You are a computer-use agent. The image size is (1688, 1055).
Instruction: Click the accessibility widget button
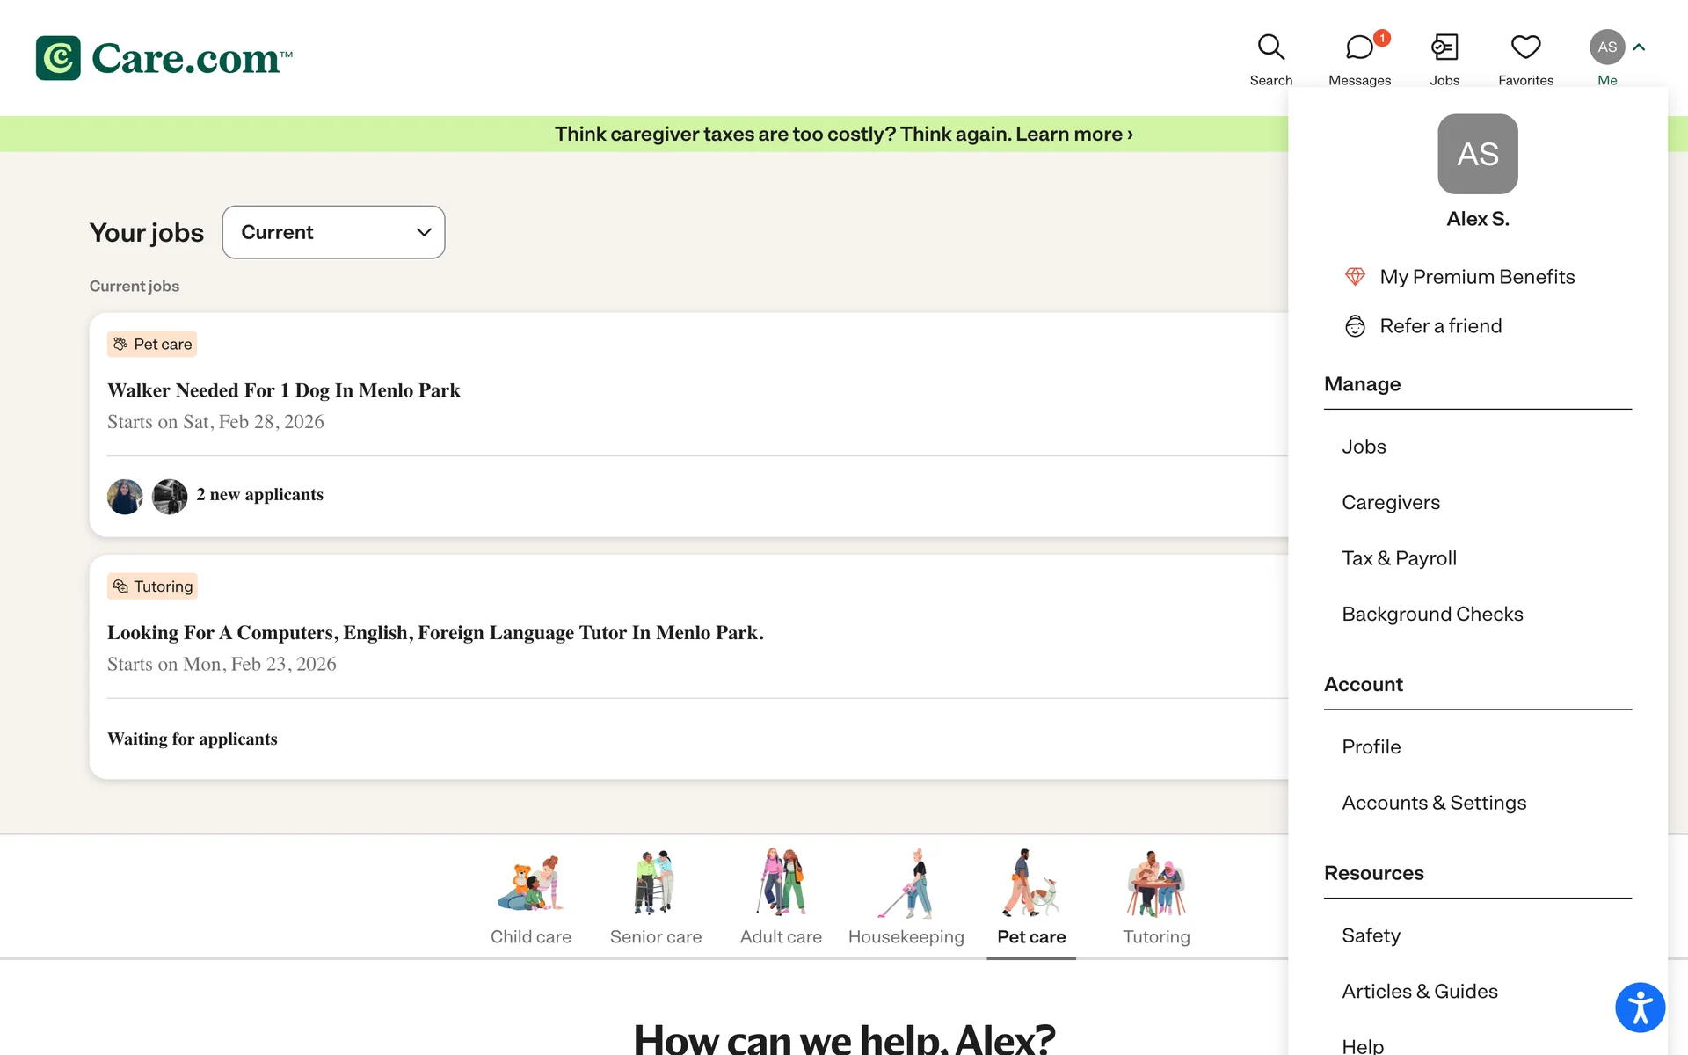(x=1640, y=1008)
